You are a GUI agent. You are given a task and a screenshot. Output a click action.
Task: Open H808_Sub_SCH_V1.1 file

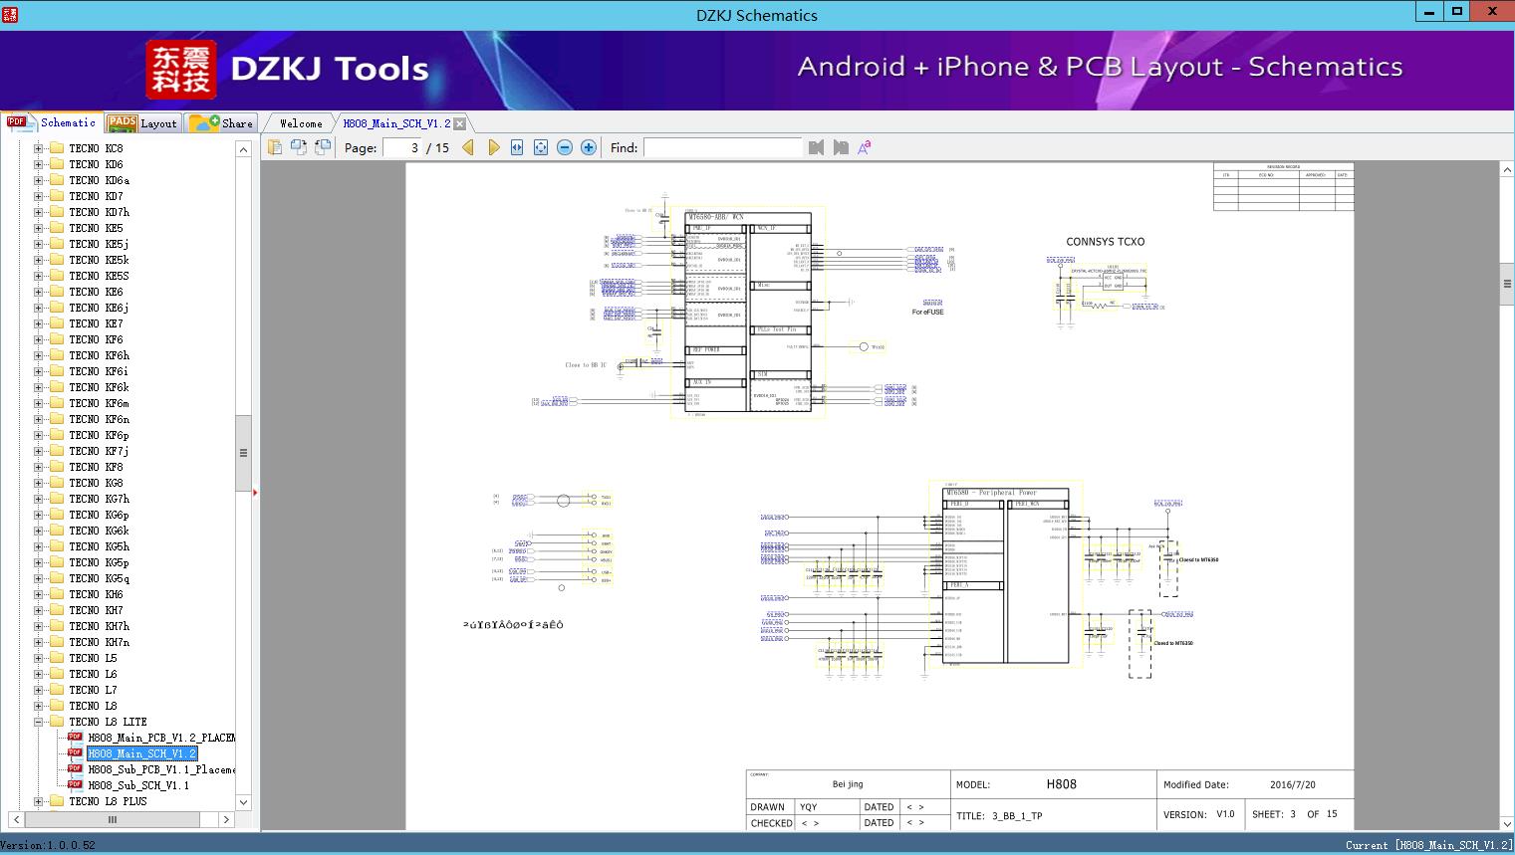(137, 785)
